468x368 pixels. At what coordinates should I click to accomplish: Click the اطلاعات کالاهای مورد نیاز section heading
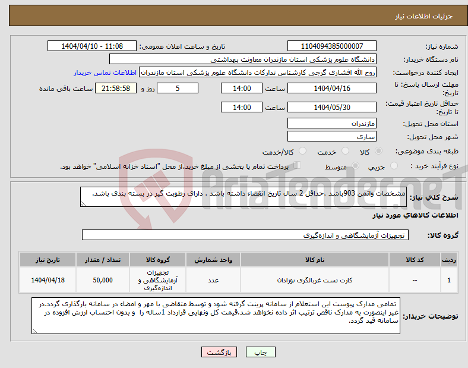coord(415,215)
